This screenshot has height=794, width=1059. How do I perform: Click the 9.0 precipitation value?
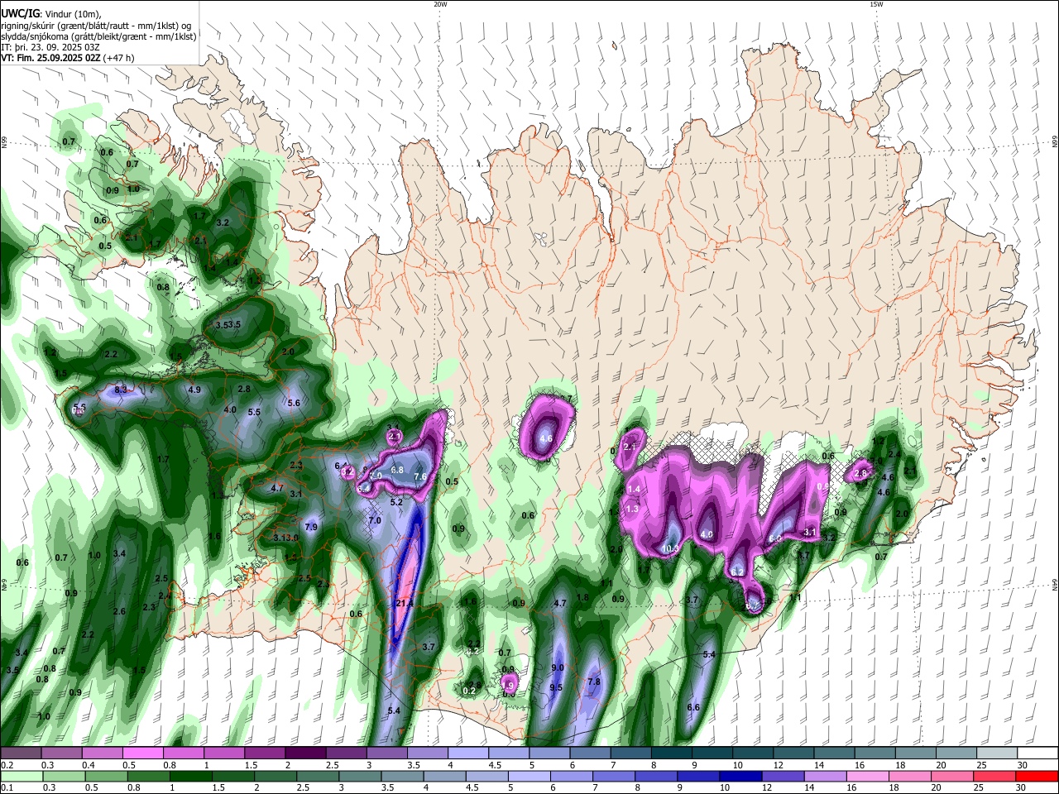click(558, 667)
